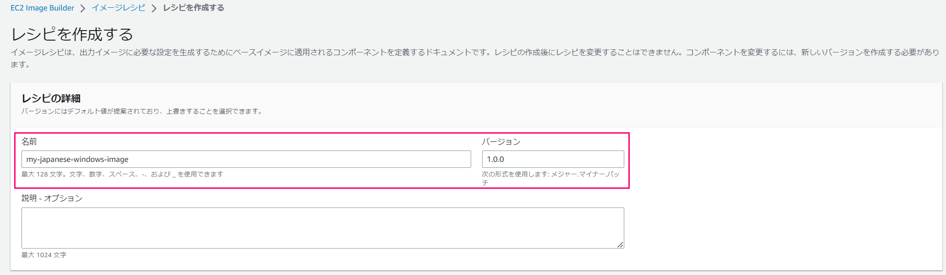Open the EC2 Image Builder breadcrumb link

click(x=42, y=8)
